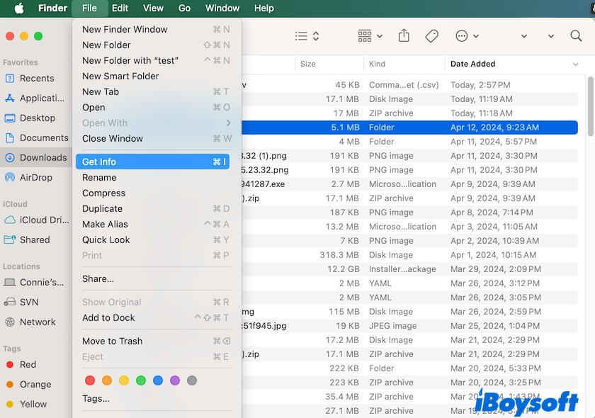Go to Desktop in the sidebar
The image size is (595, 418).
coord(30,118)
